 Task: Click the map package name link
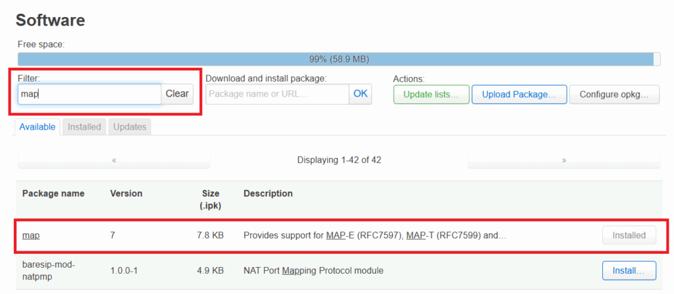click(x=30, y=235)
